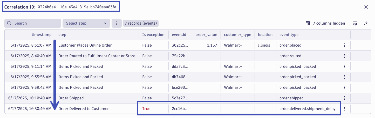This screenshot has height=118, width=375.
Task: Click Walmart+ in the order.placed row
Action: point(233,45)
